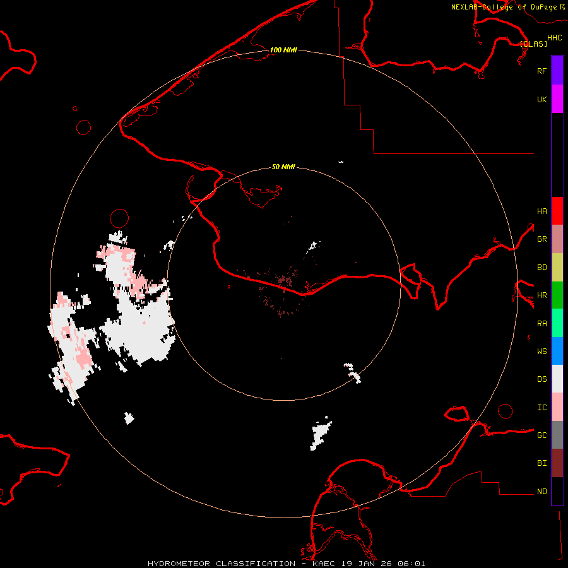568x568 pixels.
Task: Select the GC legend label
Action: click(541, 435)
